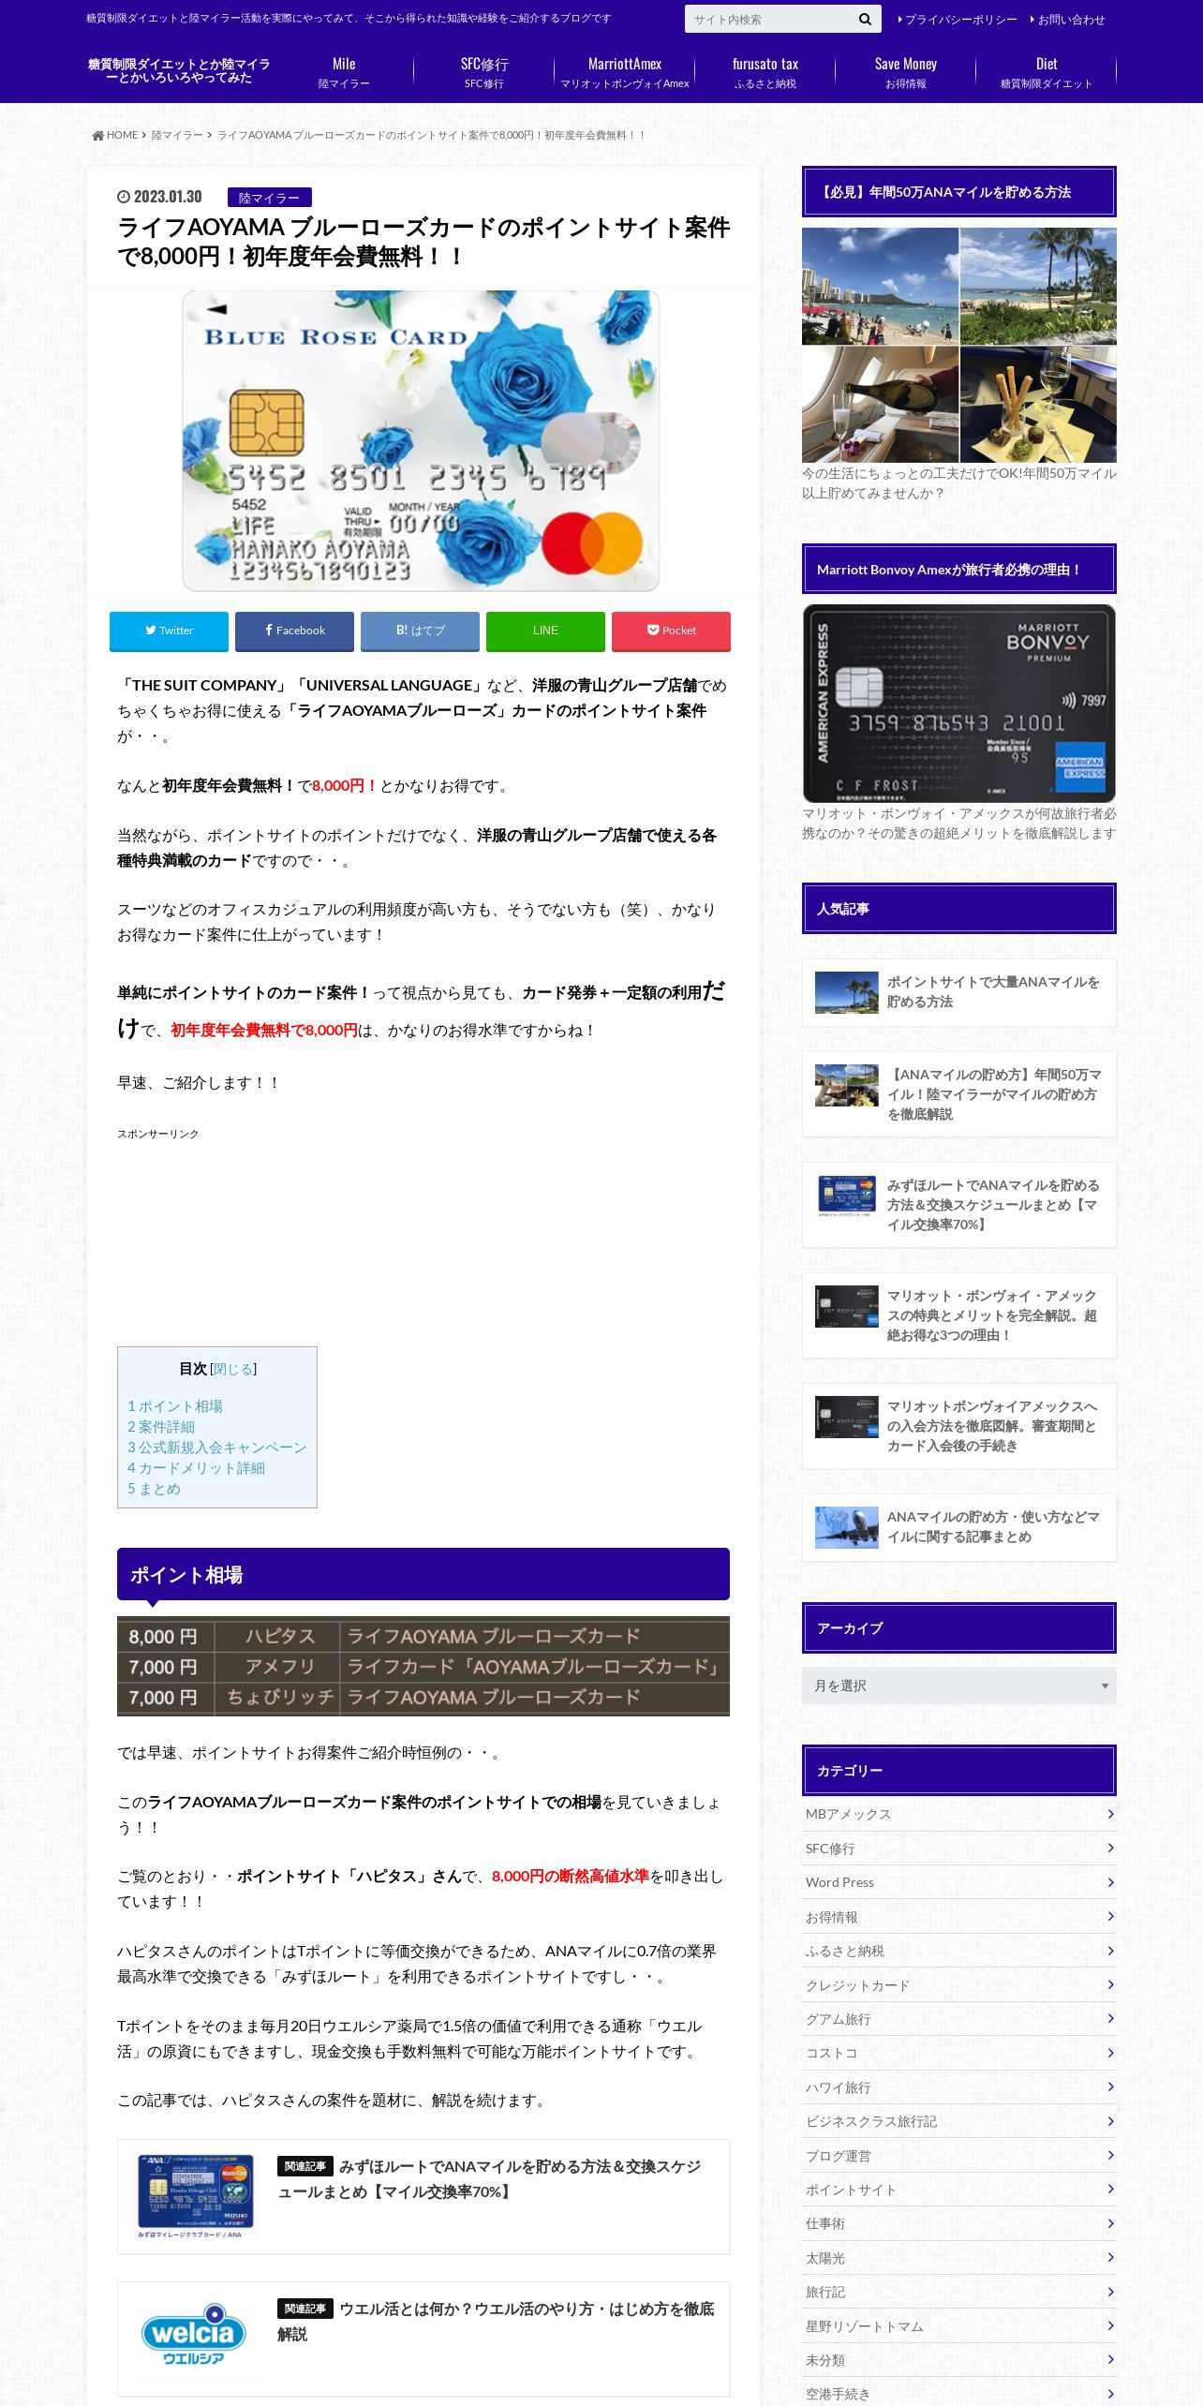Click the 陸マイラー category tag
The height and width of the screenshot is (2406, 1203).
[269, 198]
